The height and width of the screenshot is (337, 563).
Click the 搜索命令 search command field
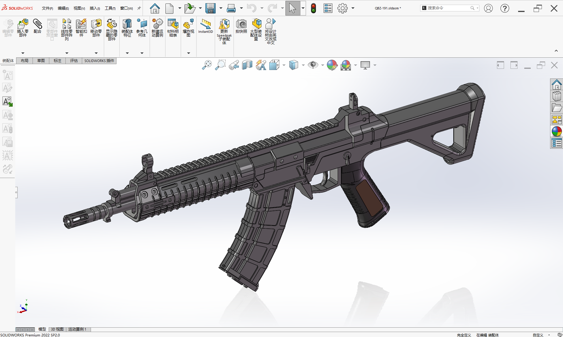click(449, 8)
